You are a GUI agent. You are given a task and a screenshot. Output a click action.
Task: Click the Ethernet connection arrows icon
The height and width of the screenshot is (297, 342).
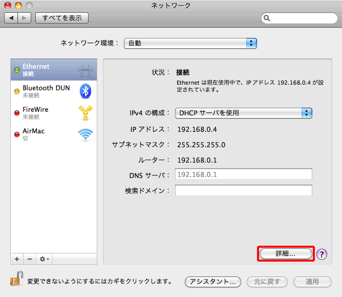tap(85, 70)
